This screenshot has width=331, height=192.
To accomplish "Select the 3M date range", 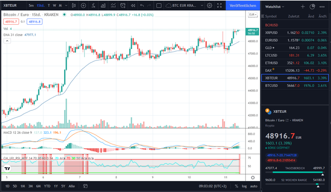I will point(31,186).
